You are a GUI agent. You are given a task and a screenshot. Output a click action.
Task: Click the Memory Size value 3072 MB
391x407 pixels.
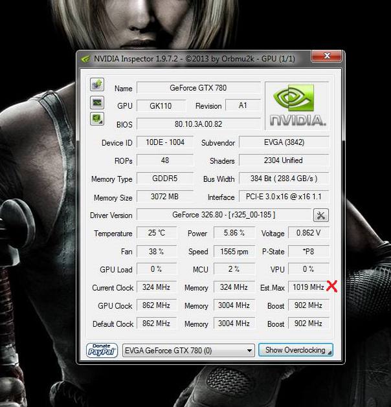point(165,197)
